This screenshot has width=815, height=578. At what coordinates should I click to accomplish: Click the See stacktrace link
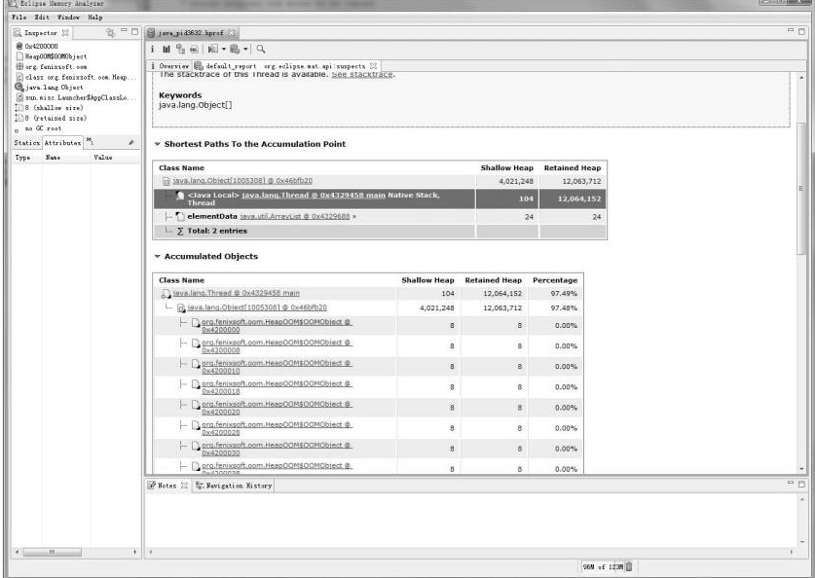362,75
